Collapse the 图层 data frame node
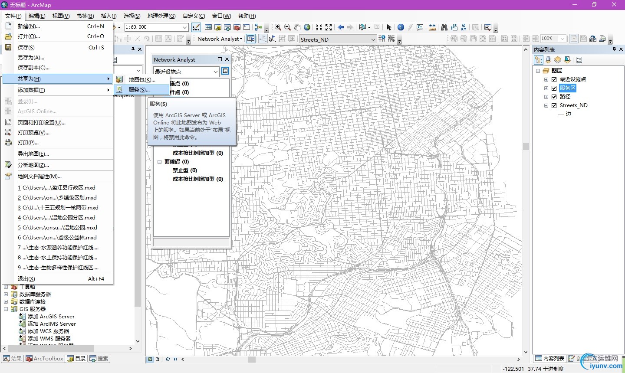The height and width of the screenshot is (373, 625). tap(538, 71)
